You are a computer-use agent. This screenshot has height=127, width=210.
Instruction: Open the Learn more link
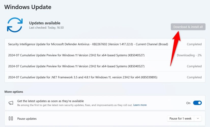pyautogui.click(x=140, y=105)
